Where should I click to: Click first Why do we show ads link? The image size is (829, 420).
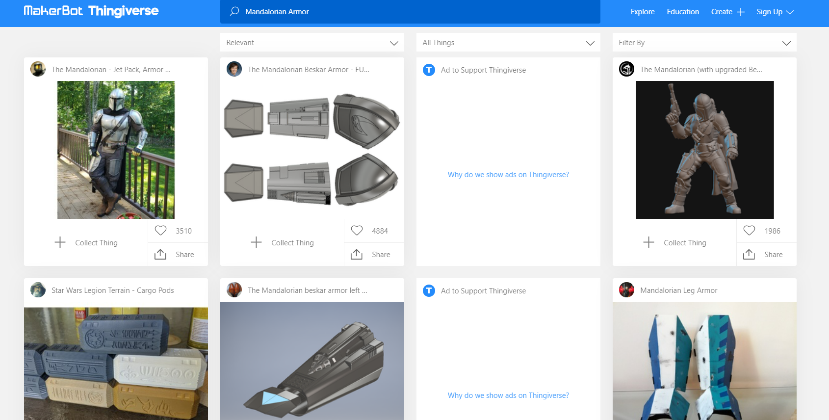pyautogui.click(x=508, y=175)
